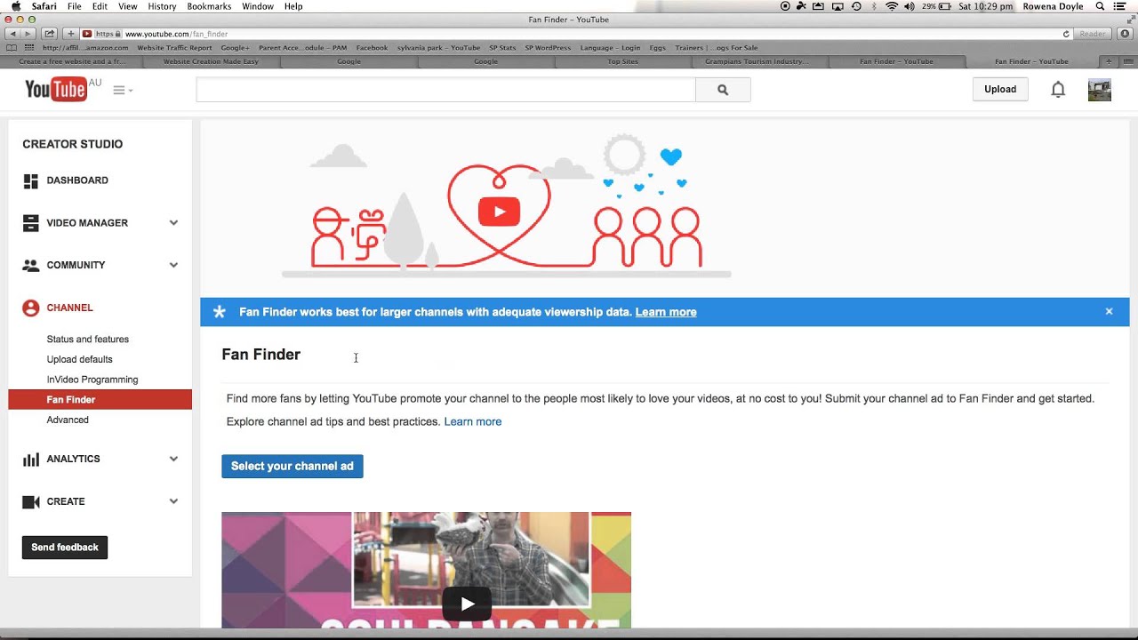Dismiss the blue Fan Finder notice
The width and height of the screenshot is (1138, 640).
[1109, 312]
